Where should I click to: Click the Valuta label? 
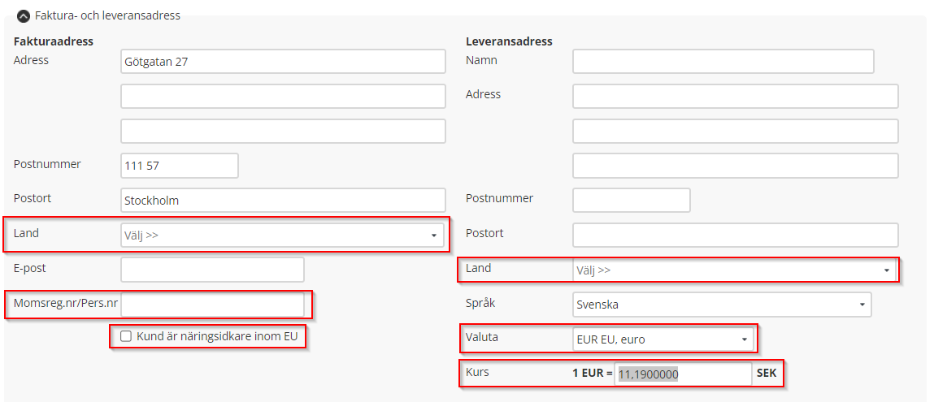point(482,337)
